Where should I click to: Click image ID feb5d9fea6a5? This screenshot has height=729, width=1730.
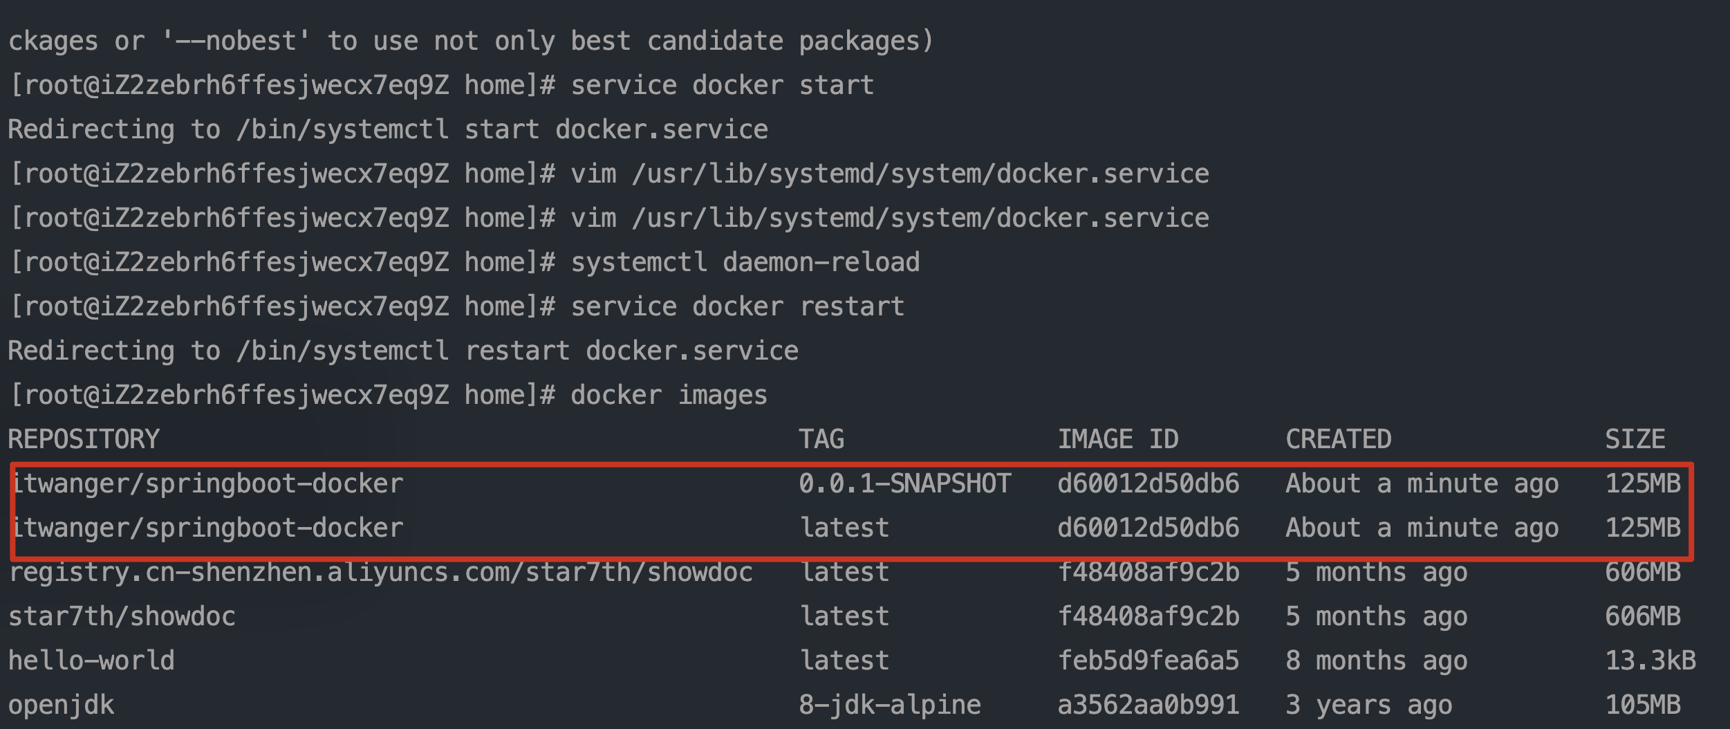tap(1148, 661)
